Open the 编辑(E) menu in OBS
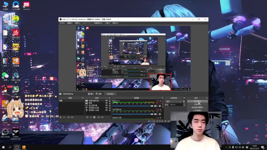This screenshot has width=267, height=150. point(70,23)
